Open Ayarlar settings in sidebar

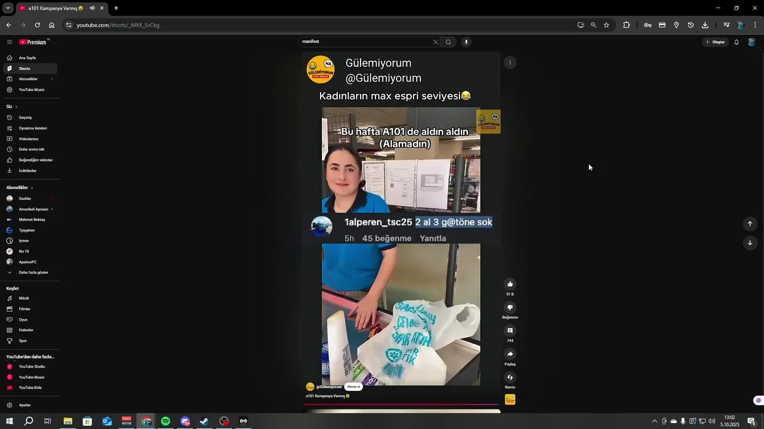point(29,405)
